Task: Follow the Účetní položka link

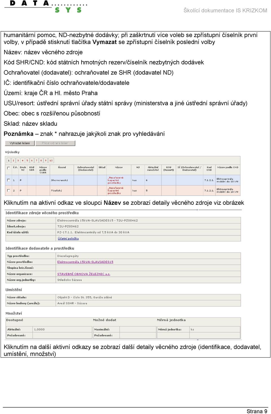Action: pyautogui.click(x=68, y=239)
